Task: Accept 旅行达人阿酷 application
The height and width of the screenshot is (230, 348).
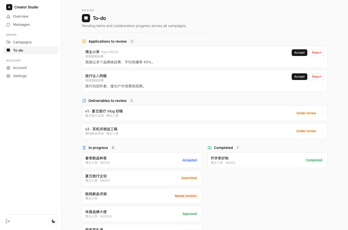Action: [x=299, y=77]
